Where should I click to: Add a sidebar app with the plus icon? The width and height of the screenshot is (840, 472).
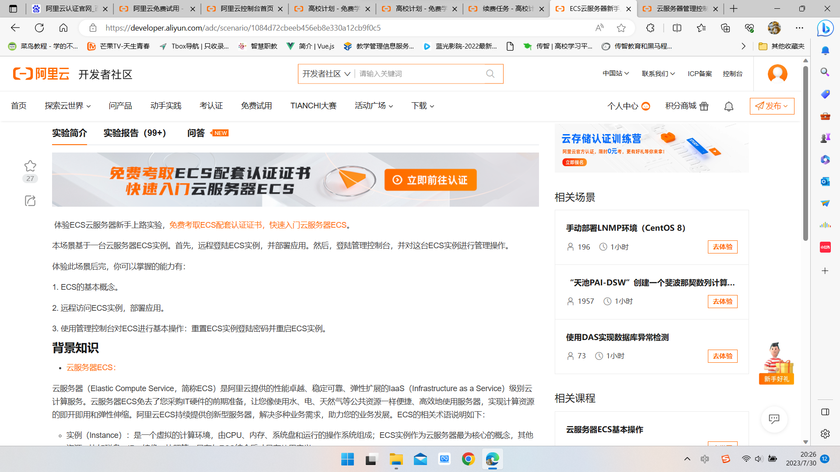coord(825,271)
